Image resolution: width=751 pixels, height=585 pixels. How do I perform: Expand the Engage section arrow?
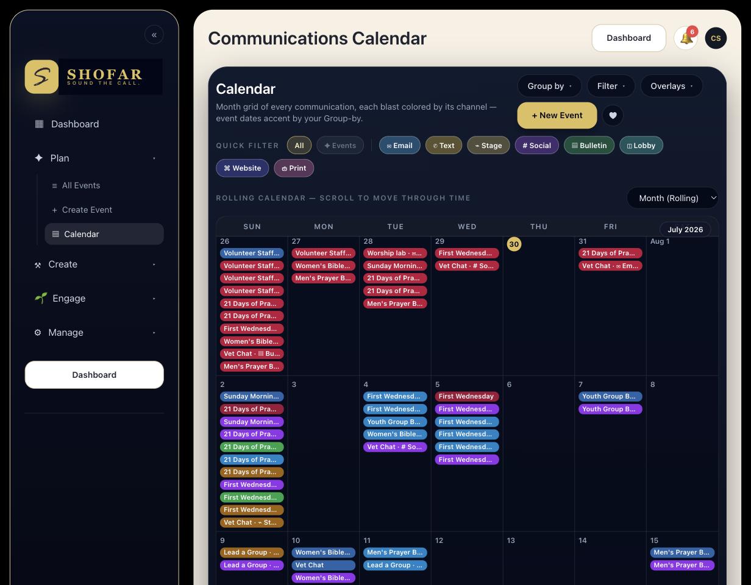(154, 299)
